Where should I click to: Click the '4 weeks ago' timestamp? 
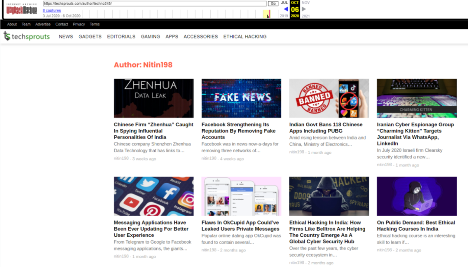click(x=232, y=159)
